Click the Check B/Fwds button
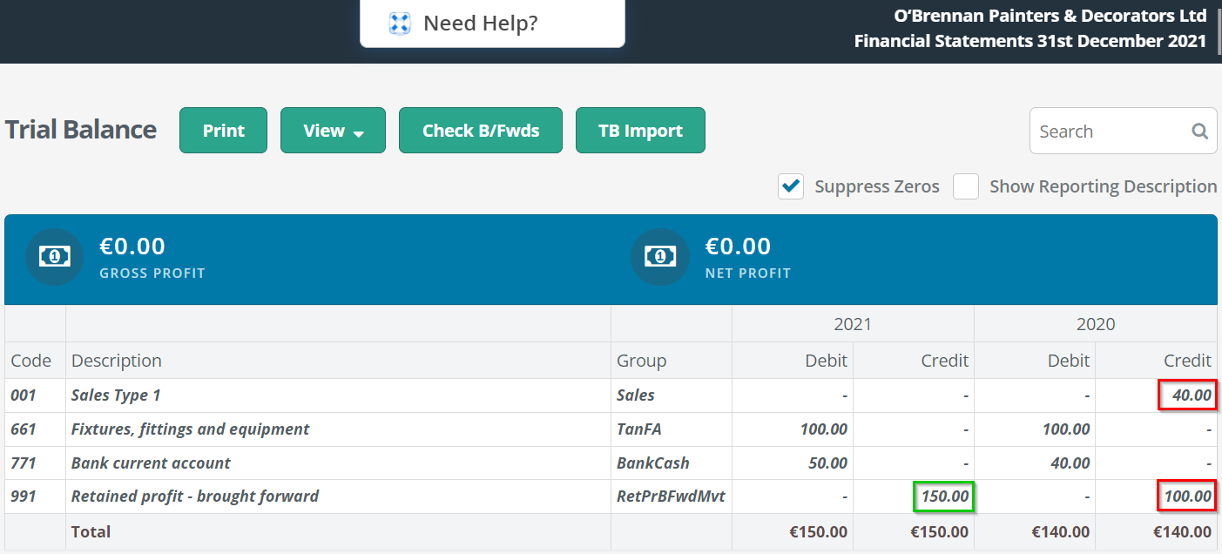Screen dimensions: 1222x554 pos(481,131)
